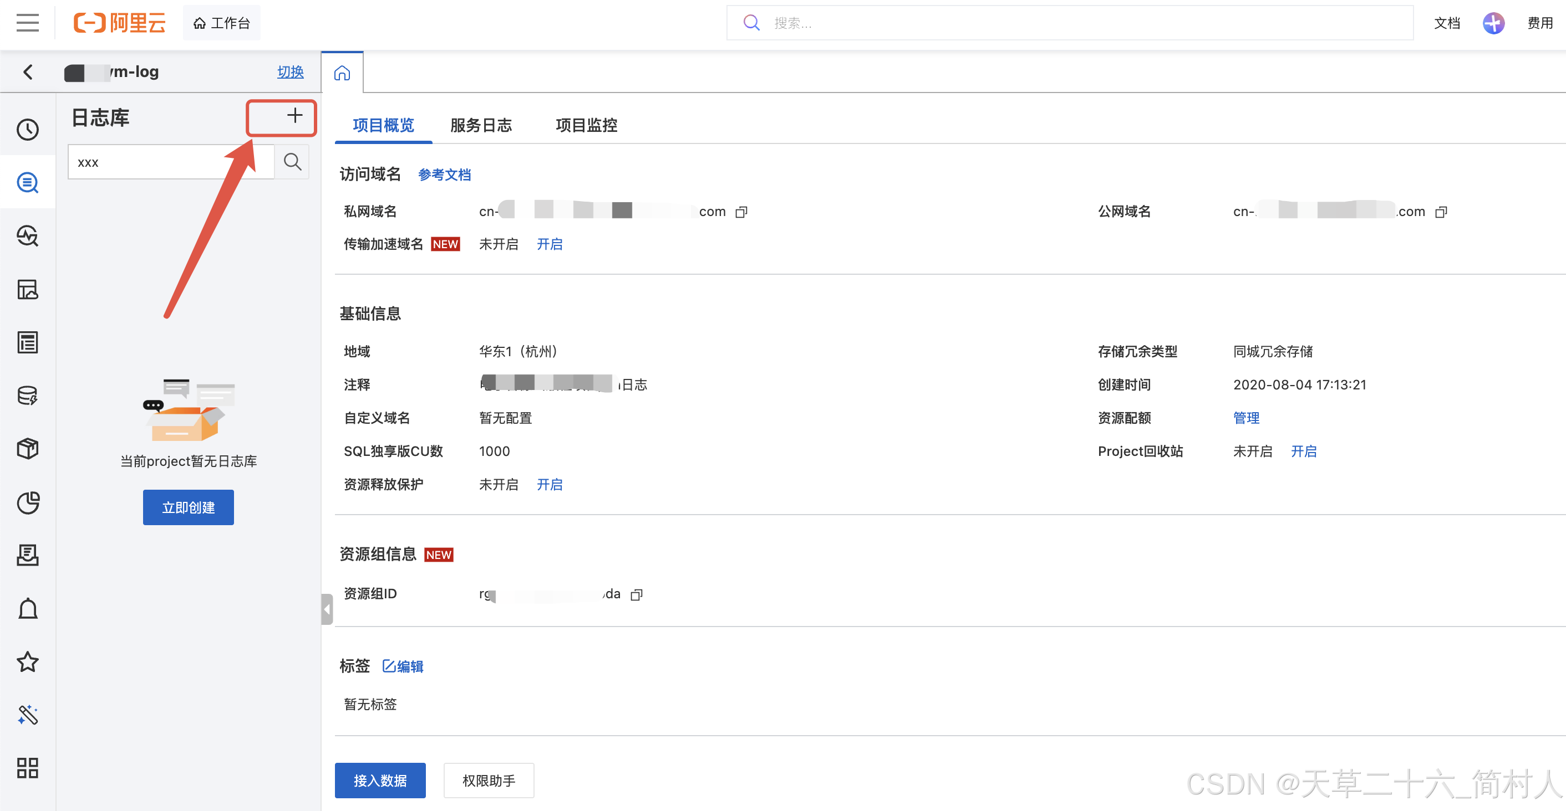
Task: Switch to the 项目监控 tab
Action: 586,125
